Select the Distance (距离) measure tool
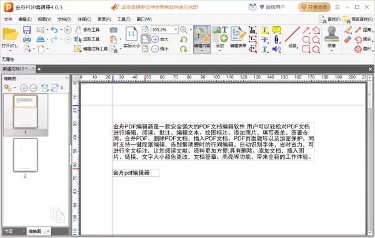The width and height of the screenshot is (375, 238). click(x=364, y=30)
